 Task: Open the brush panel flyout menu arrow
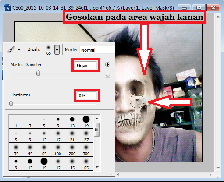(107, 64)
